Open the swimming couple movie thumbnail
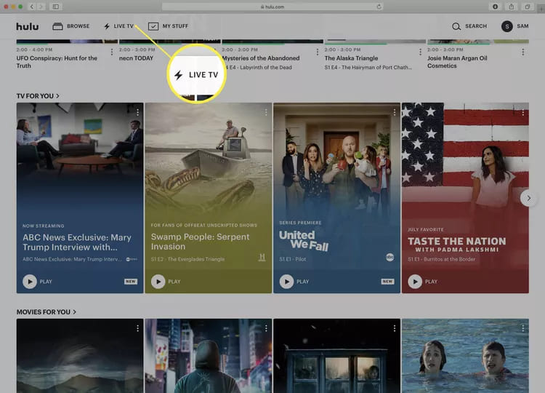The image size is (545, 393). pyautogui.click(x=465, y=356)
